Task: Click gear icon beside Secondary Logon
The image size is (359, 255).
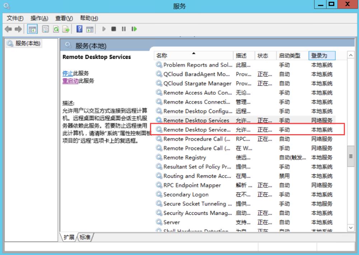Action: (x=159, y=194)
